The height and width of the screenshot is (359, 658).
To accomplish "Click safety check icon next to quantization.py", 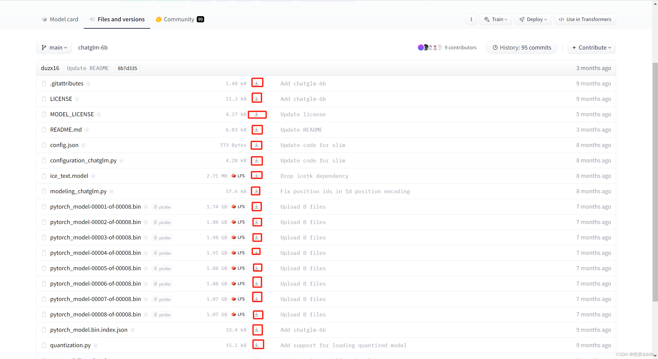I will pos(96,345).
